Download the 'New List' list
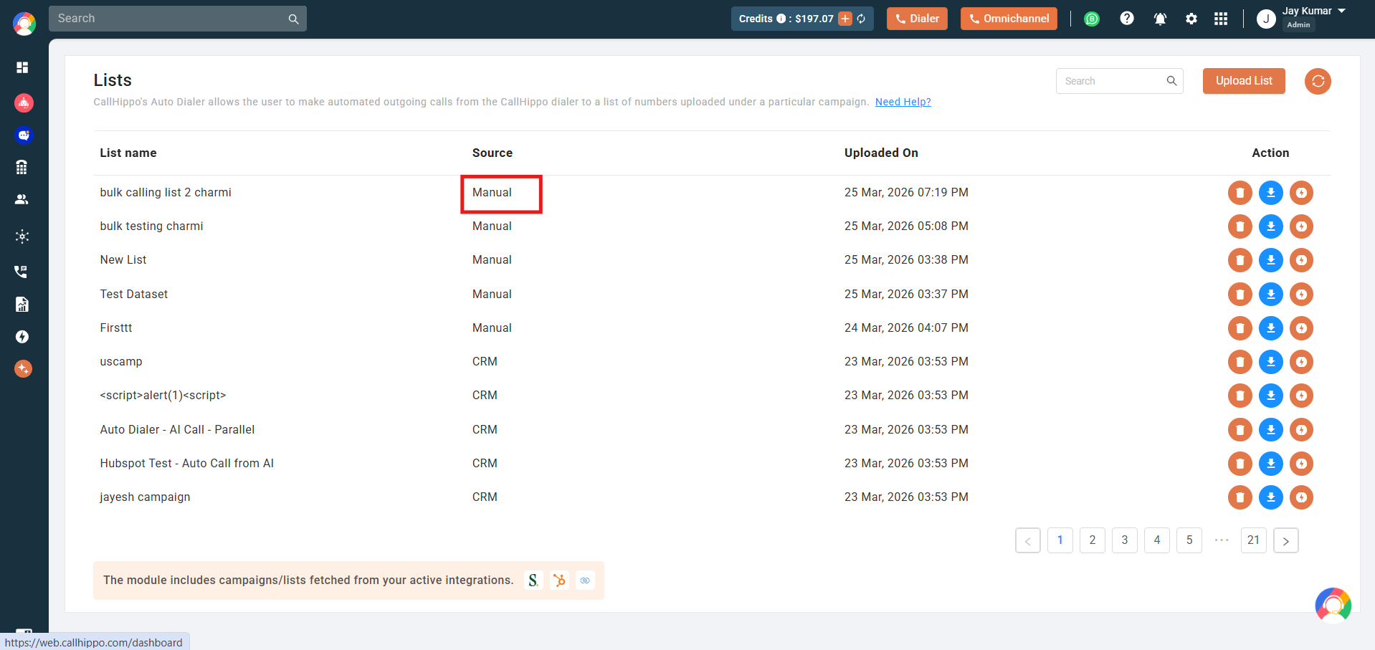The height and width of the screenshot is (650, 1375). point(1271,260)
